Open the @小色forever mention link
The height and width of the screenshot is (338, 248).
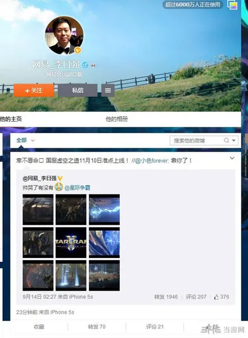152,161
